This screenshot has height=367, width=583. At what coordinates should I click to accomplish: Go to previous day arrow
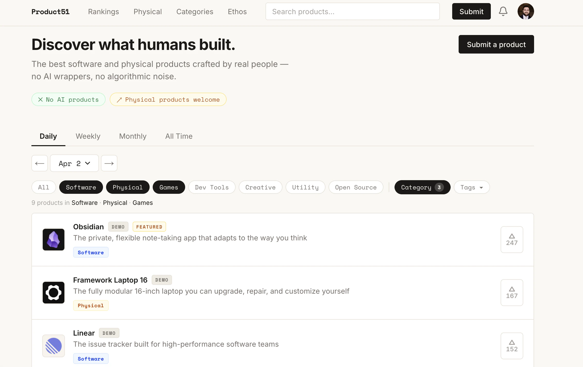click(40, 163)
